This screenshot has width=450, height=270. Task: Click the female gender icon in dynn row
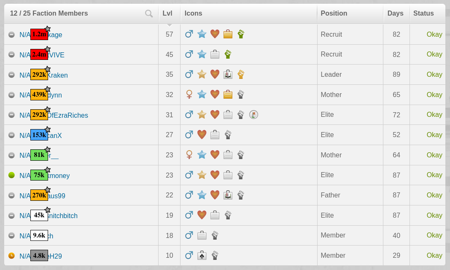(x=189, y=94)
